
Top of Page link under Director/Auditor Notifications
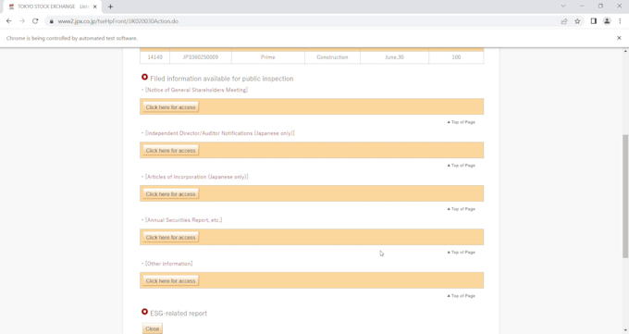(462, 166)
